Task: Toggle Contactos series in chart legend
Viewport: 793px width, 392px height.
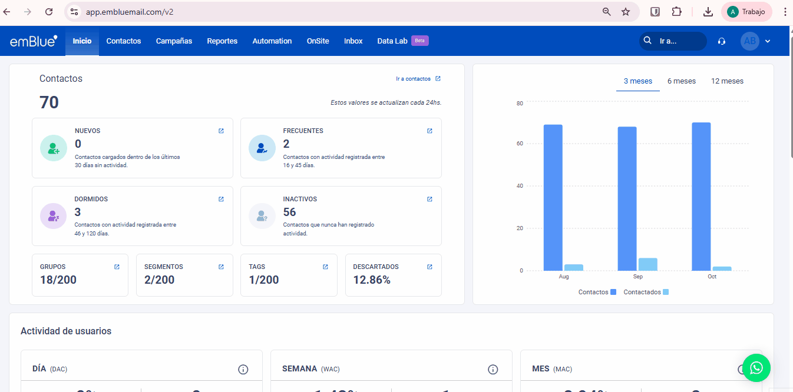Action: pos(597,292)
